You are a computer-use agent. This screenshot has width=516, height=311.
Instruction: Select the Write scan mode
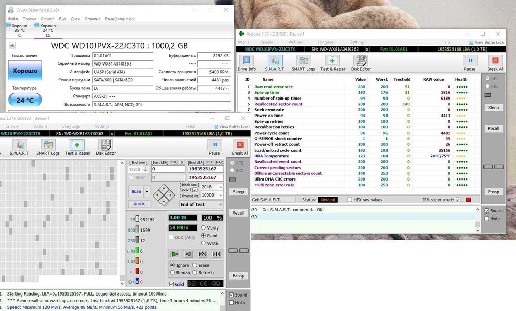coord(203,243)
